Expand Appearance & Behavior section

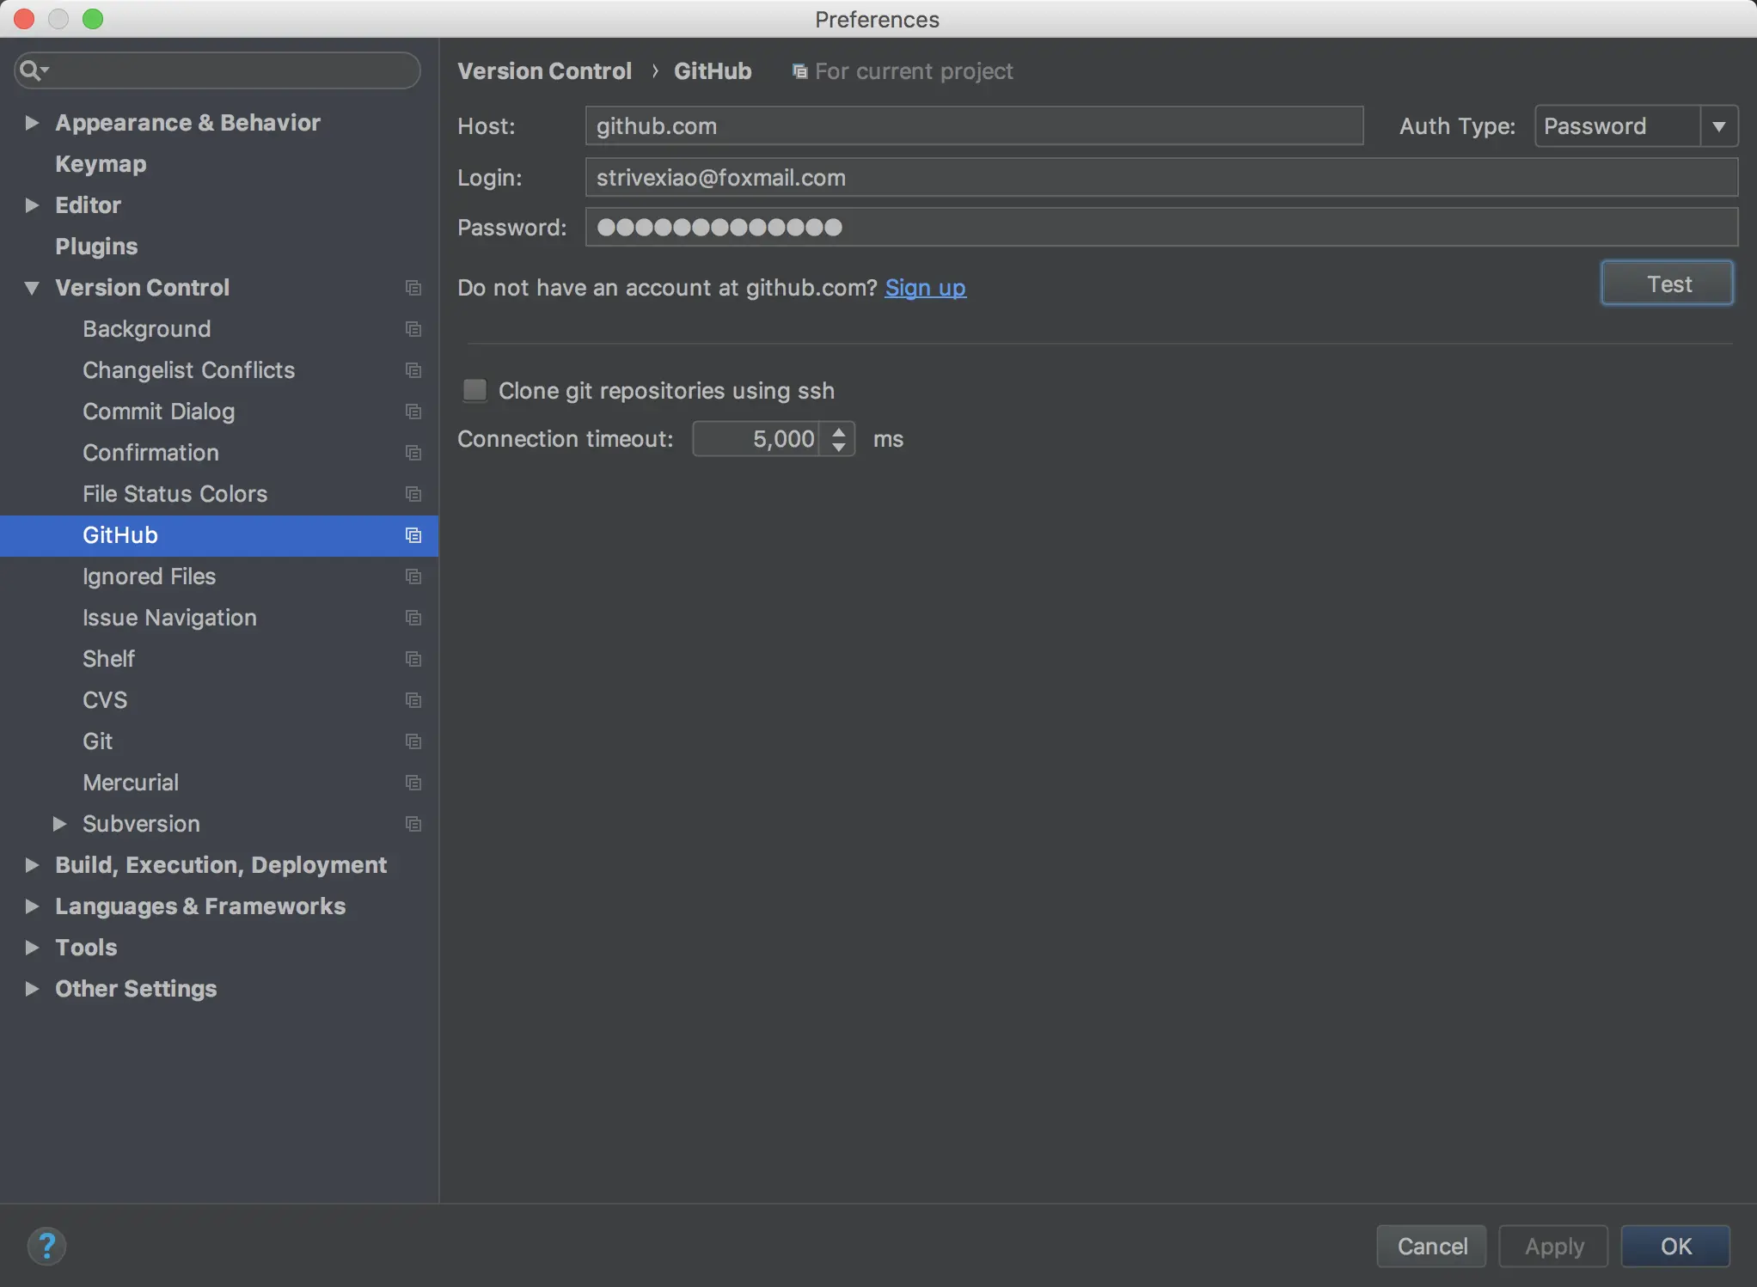click(x=32, y=123)
